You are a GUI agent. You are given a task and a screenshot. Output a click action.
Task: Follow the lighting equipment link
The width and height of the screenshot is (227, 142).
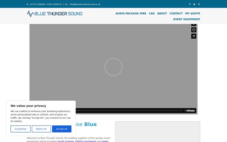[x=85, y=141]
